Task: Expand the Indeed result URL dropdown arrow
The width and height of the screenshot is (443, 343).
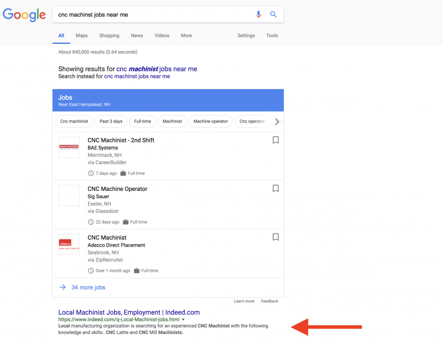Action: 183,320
